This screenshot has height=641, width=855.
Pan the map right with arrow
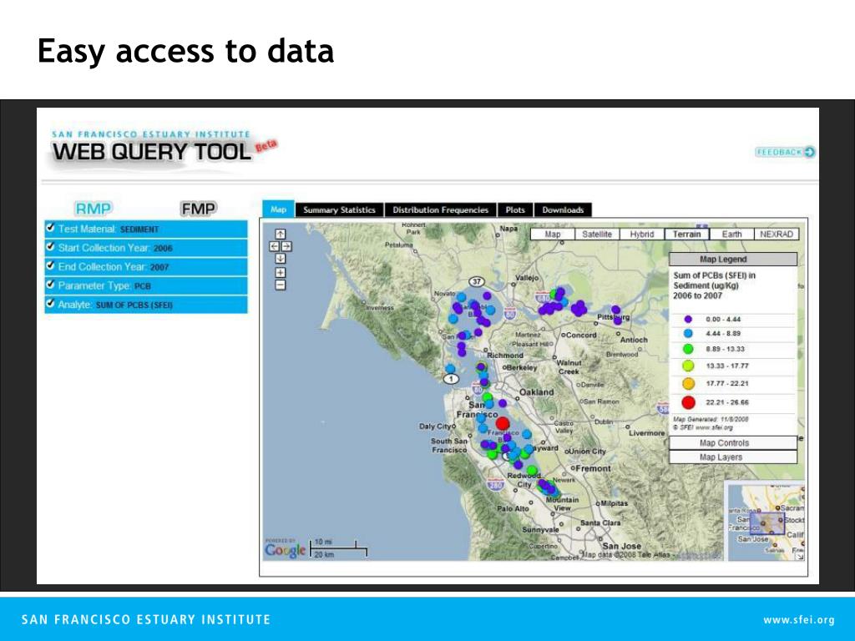pos(286,246)
